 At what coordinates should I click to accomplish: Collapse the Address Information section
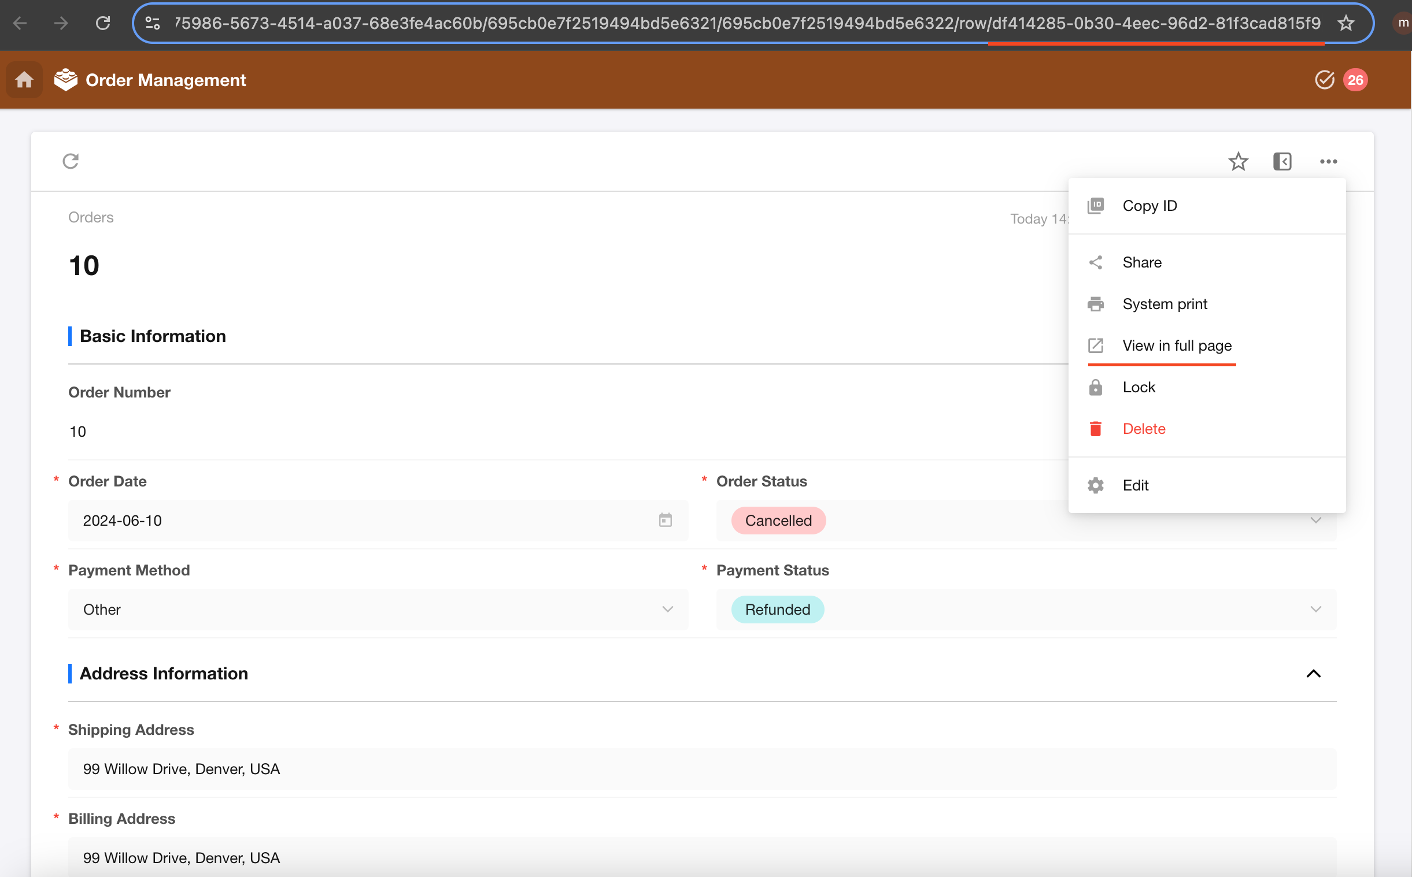[1313, 674]
